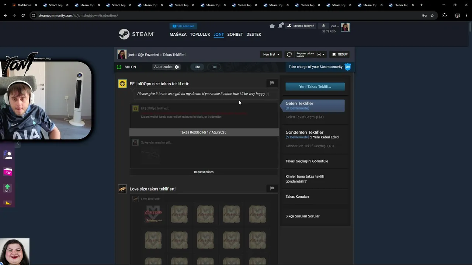The height and width of the screenshot is (265, 472).
Task: Click the 5 Beklemede pending link
Action: click(x=297, y=137)
